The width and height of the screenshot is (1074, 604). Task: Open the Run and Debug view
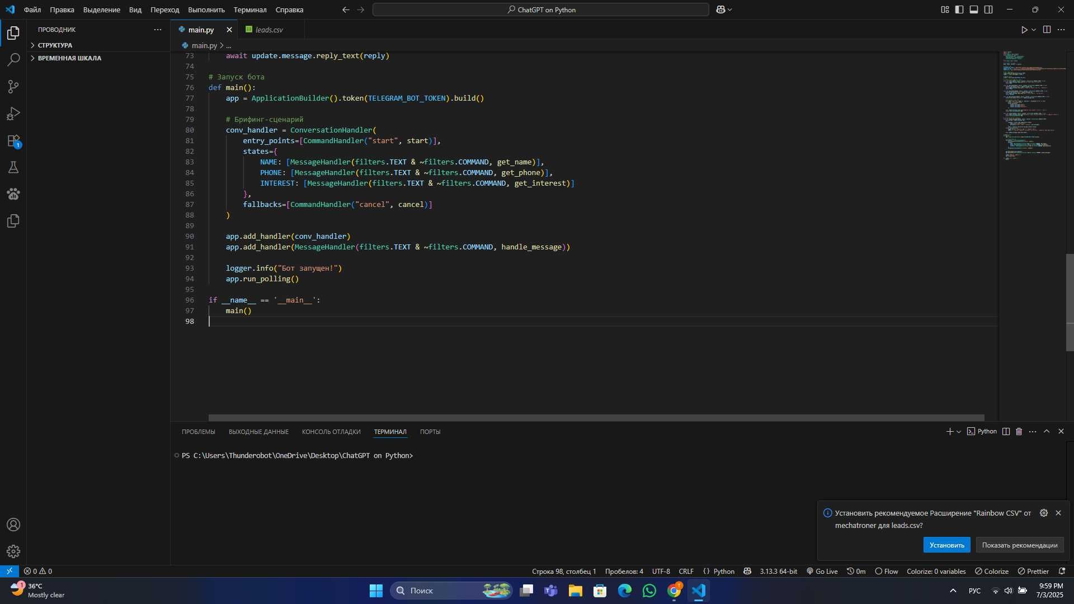click(13, 114)
